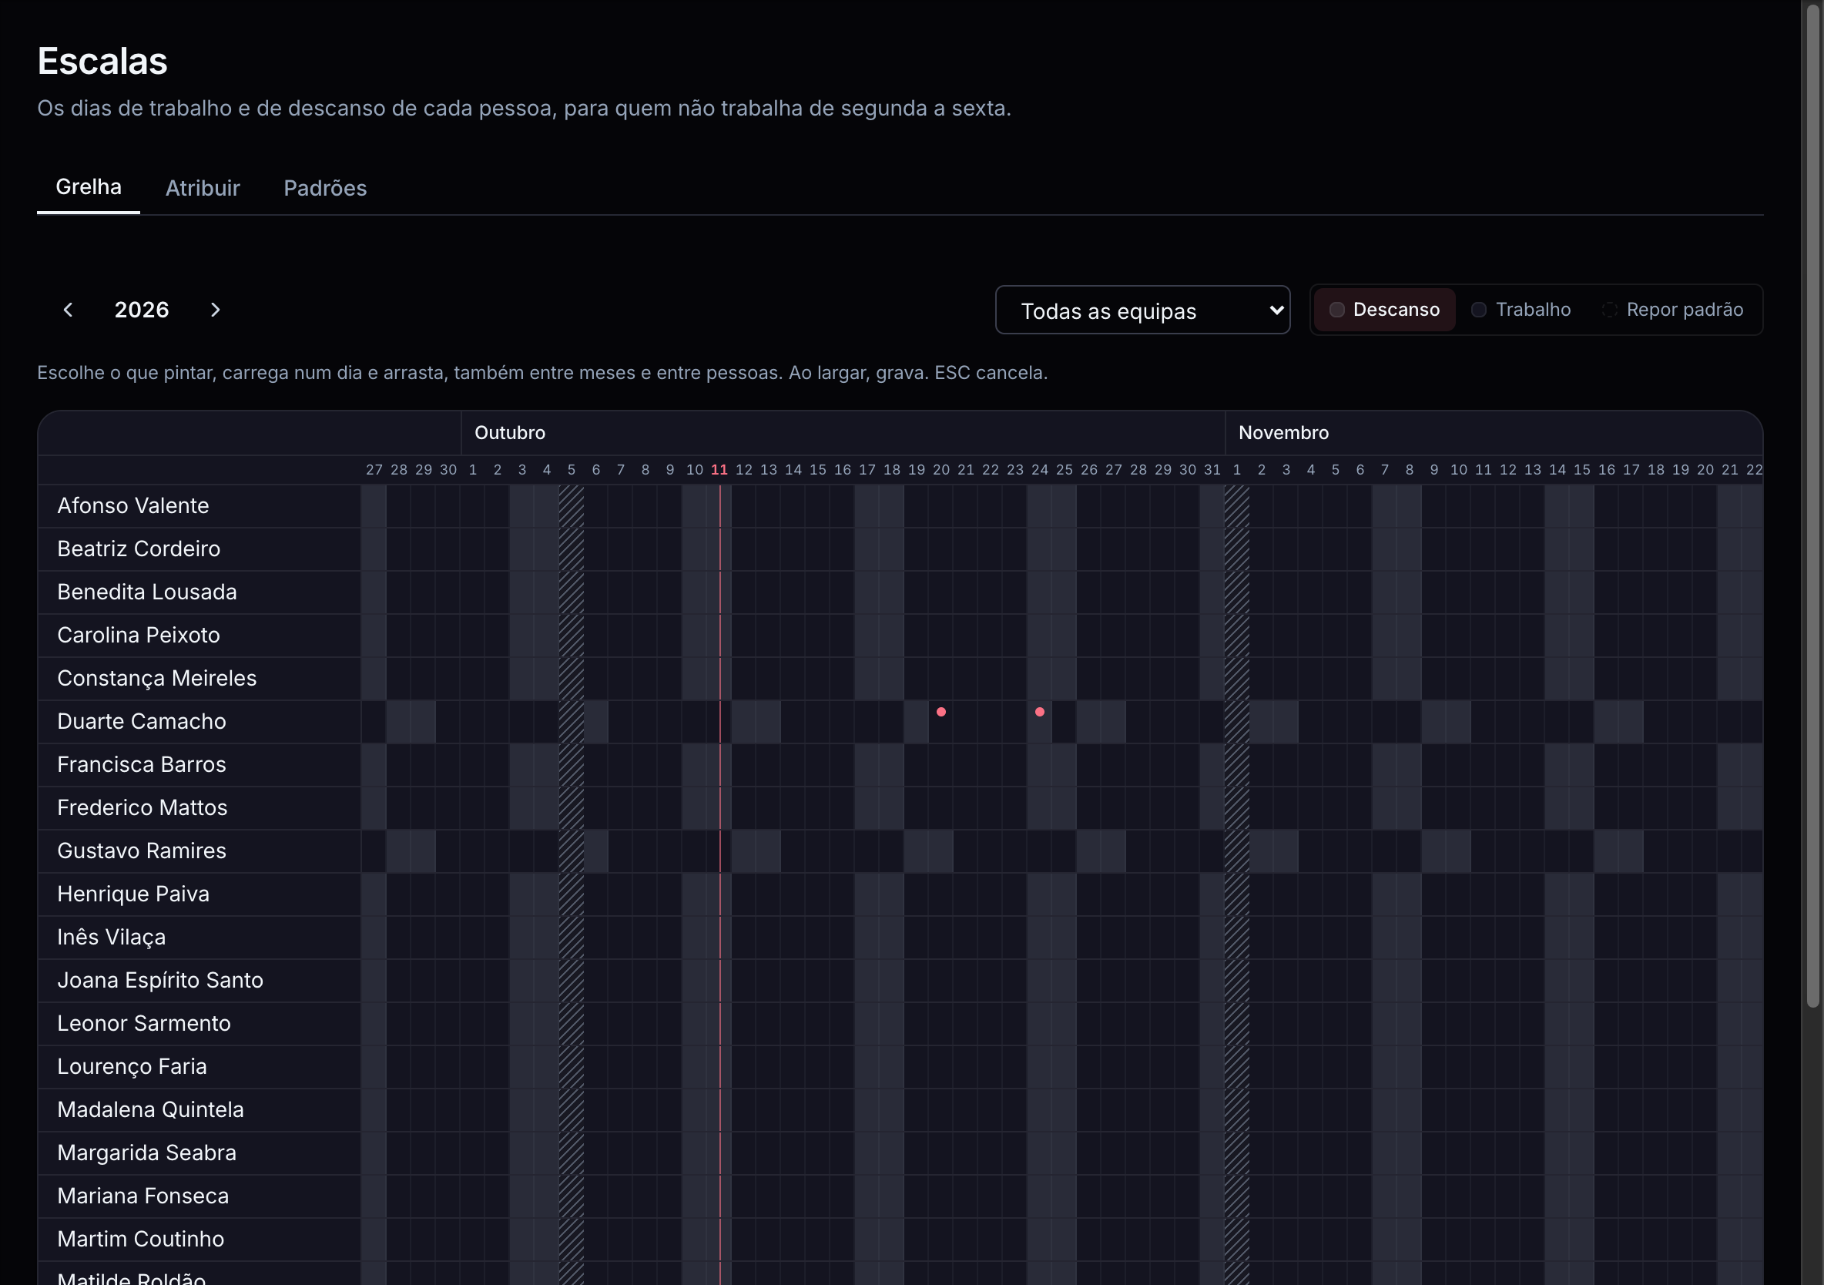Select the Madalena Quintela row name
Screen dimensions: 1824x1285
[x=150, y=1110]
